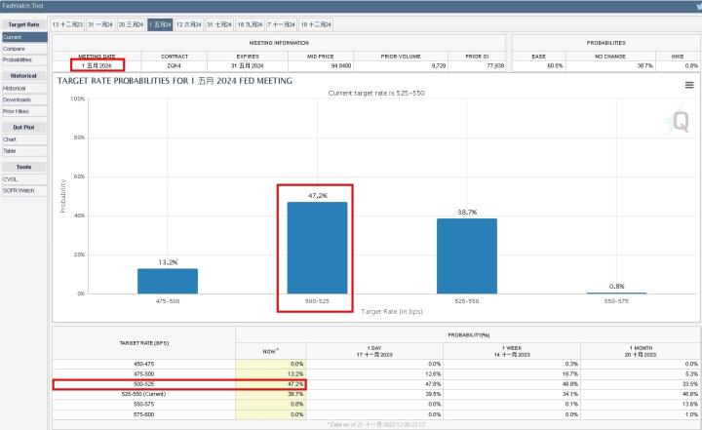The height and width of the screenshot is (430, 702).
Task: Open Probabilities in the sidebar
Action: tap(24, 59)
